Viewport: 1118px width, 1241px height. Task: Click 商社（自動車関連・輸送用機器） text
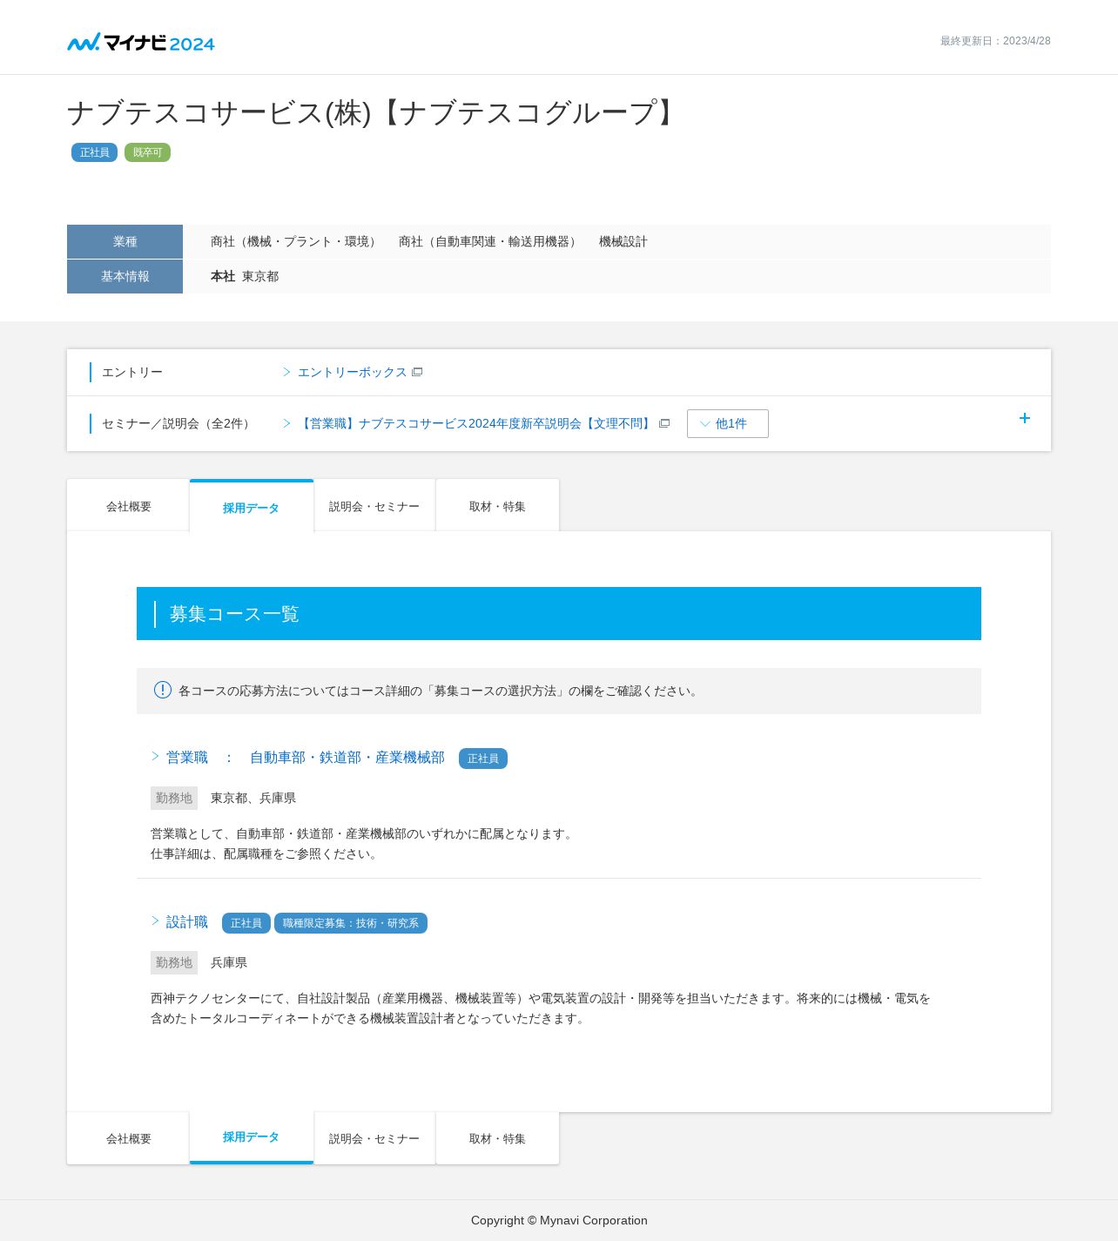pos(489,241)
